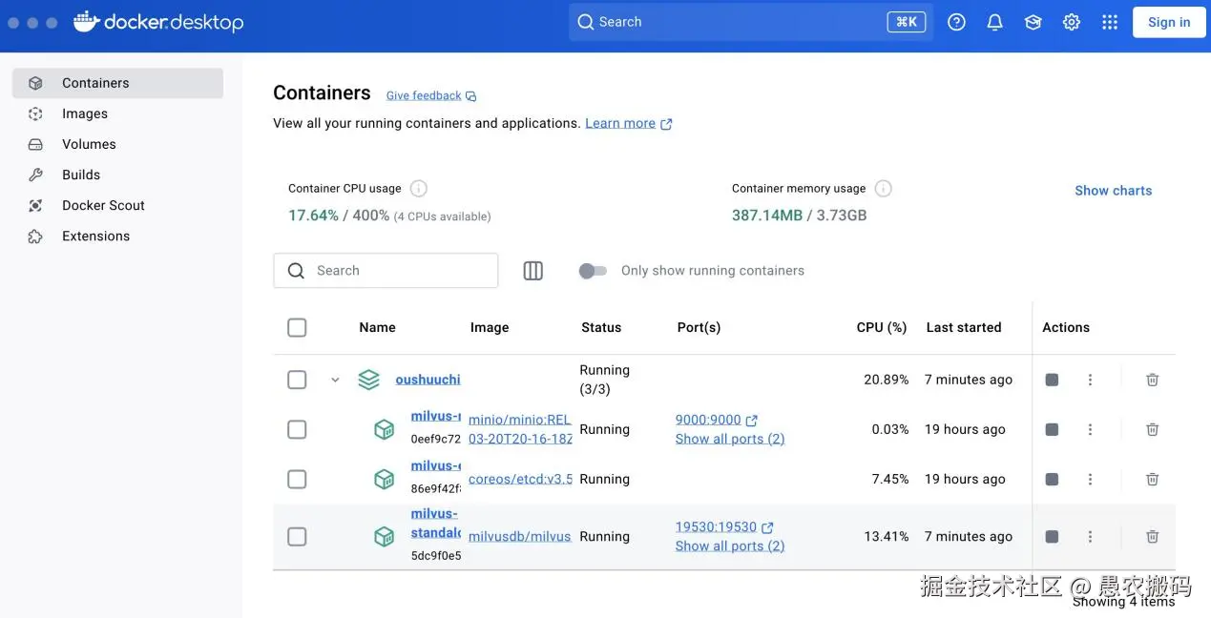The image size is (1211, 618).
Task: Collapse the oushuuchi stack chevron
Action: [x=335, y=380]
